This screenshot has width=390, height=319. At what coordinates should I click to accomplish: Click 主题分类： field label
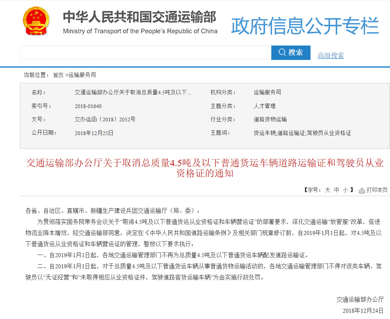click(x=223, y=106)
